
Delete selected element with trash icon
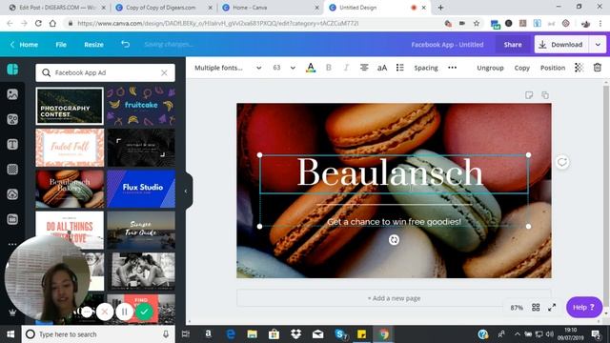(598, 68)
